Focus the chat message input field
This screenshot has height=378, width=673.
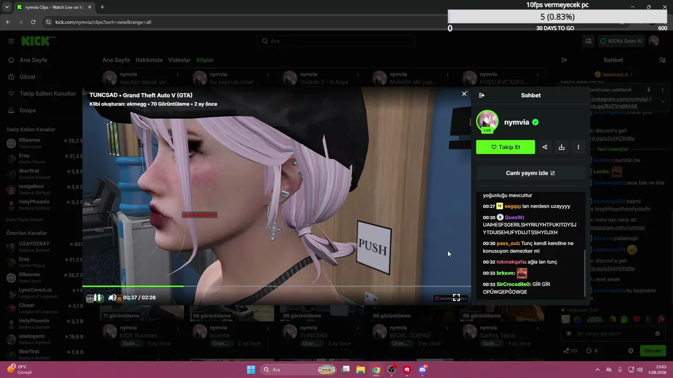click(613, 333)
